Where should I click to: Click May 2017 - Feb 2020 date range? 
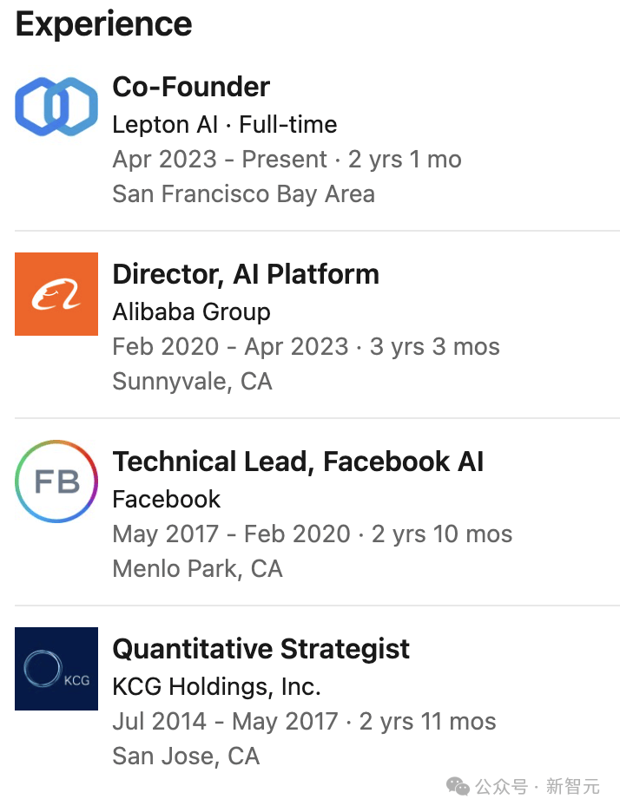(x=231, y=534)
